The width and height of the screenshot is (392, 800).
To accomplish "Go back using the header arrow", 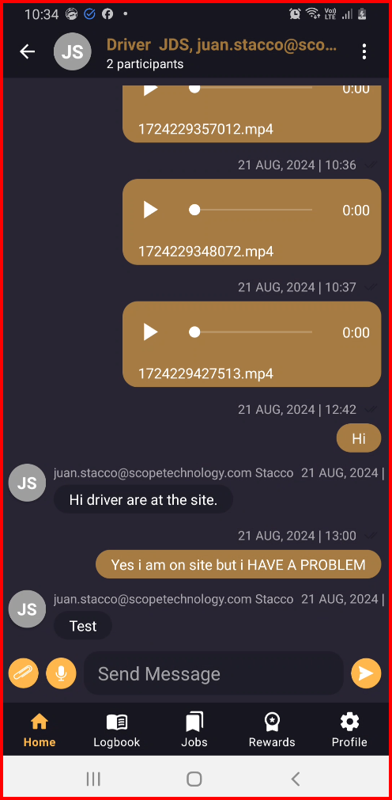I will click(27, 51).
